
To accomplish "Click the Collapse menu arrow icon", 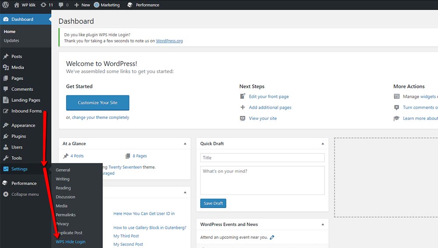I will pyautogui.click(x=6, y=194).
